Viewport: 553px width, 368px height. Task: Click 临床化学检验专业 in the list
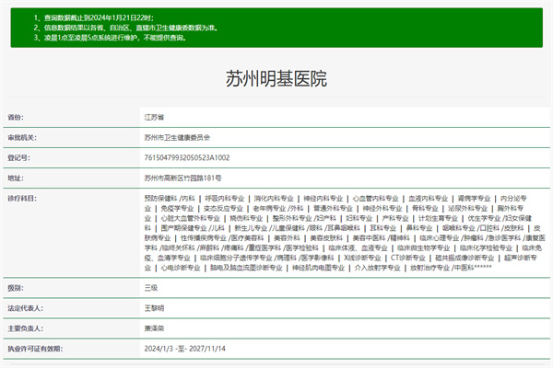[x=486, y=247]
